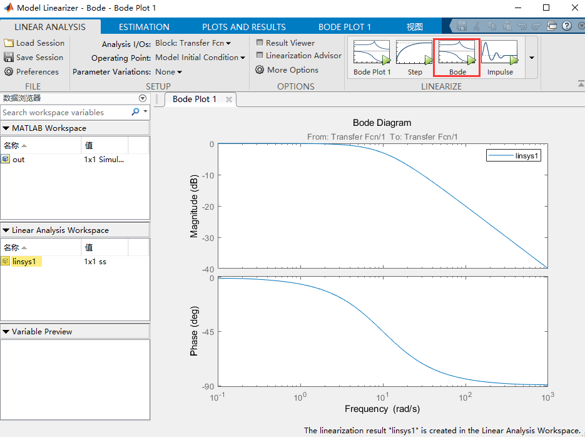Click the linsys1 variable icon

pyautogui.click(x=6, y=261)
